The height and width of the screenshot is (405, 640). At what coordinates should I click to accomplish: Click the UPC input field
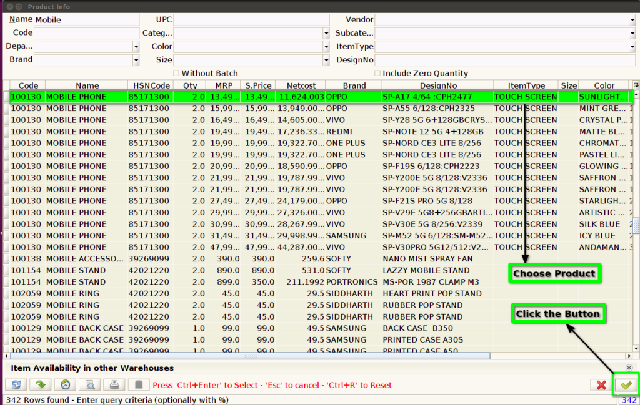(251, 19)
